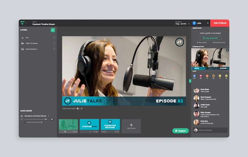Viewport: 248px width, 157px height.
Task: Click the Facebook icon next to Julie
Action: tap(194, 23)
